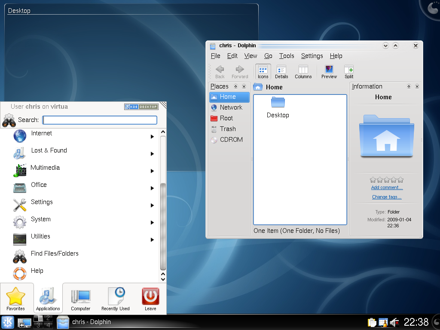Expand the Multimedia submenu
440x330 pixels.
(x=152, y=171)
